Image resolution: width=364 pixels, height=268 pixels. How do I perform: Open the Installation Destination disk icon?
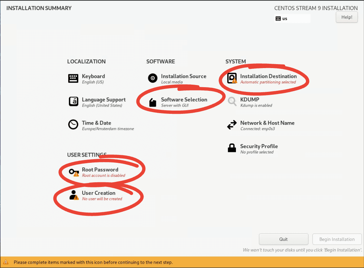(232, 78)
